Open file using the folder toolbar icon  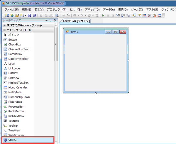(x=17, y=15)
